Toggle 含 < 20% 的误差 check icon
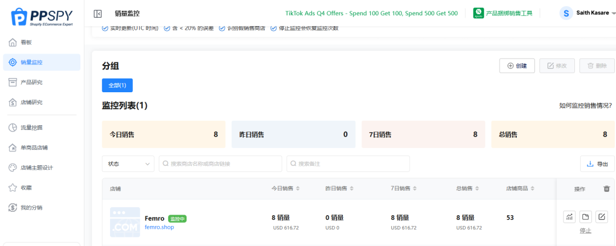 coord(167,28)
